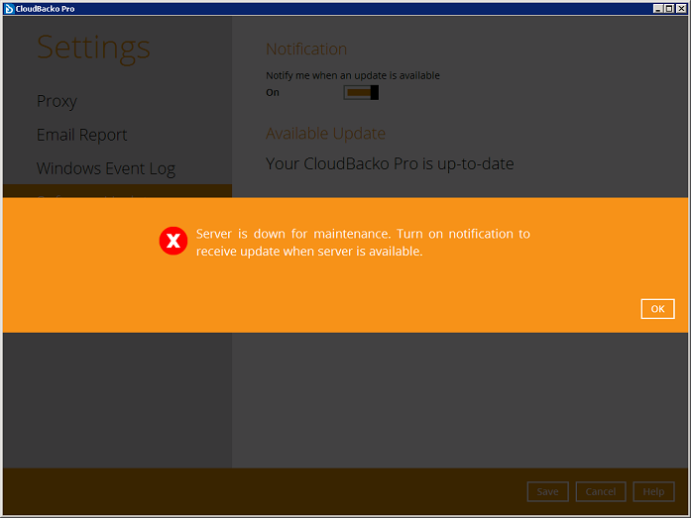The width and height of the screenshot is (691, 518).
Task: Click the CloudBacko Pro title bar icon
Action: click(x=9, y=8)
